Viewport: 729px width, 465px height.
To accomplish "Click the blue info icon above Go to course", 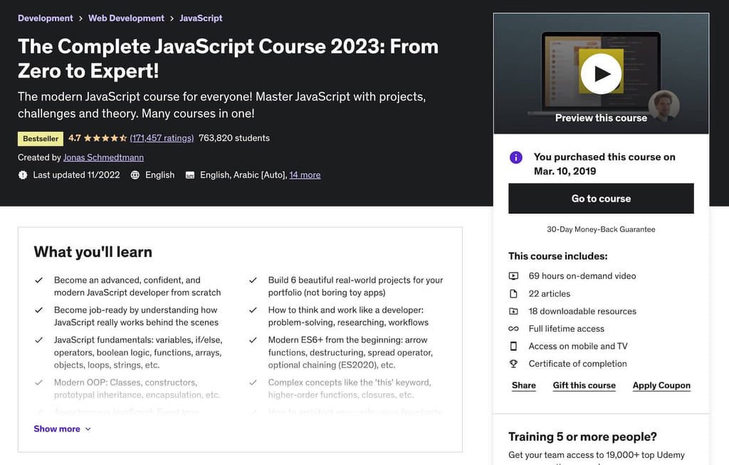I will pos(515,157).
